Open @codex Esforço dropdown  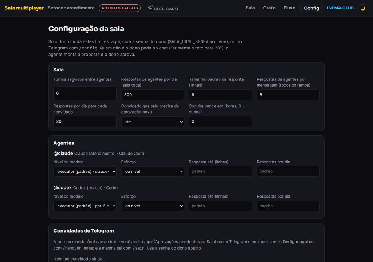point(153,206)
